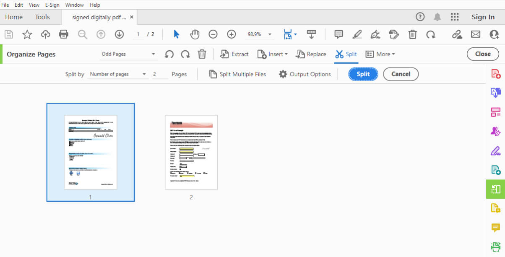
Task: Switch to the Tools tab
Action: point(42,17)
